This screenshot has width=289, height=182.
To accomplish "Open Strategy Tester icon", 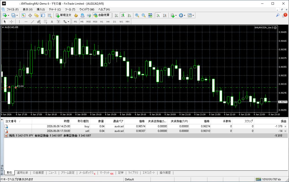I will pos(50,15).
